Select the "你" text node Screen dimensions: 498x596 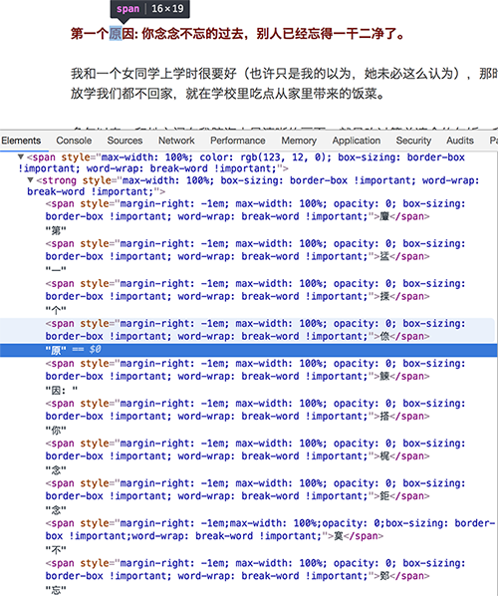[x=56, y=431]
